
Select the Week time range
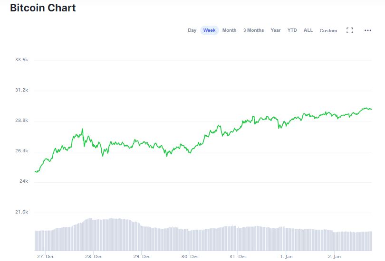pyautogui.click(x=209, y=30)
